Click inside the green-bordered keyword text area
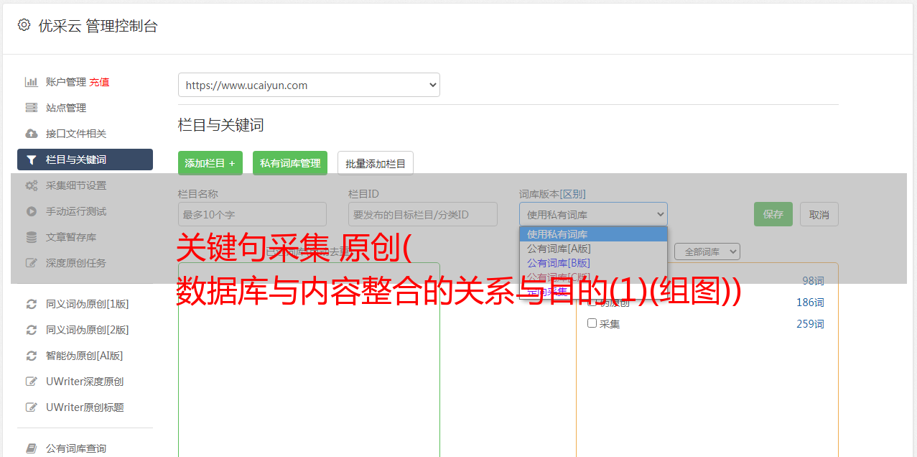 309,359
